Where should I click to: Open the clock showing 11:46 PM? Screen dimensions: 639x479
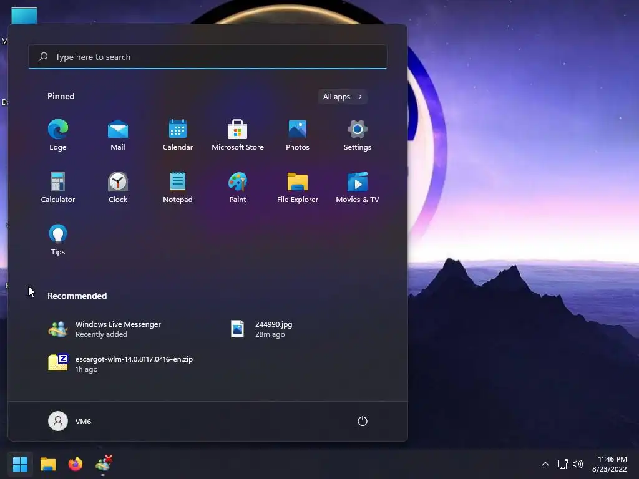click(x=610, y=464)
